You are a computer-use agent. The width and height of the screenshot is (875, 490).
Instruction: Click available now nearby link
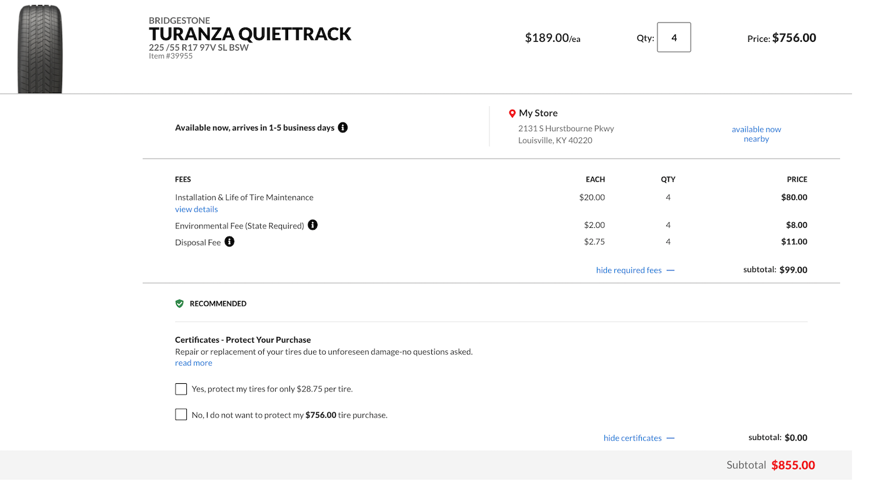click(756, 134)
